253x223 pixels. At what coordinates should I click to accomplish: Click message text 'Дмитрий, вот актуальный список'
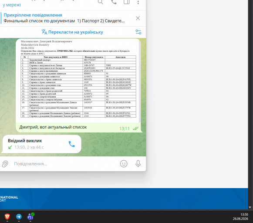click(x=53, y=127)
